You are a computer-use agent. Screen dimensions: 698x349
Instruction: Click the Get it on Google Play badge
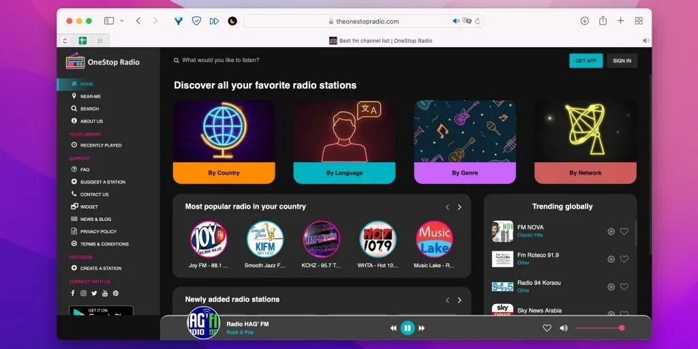point(101,311)
